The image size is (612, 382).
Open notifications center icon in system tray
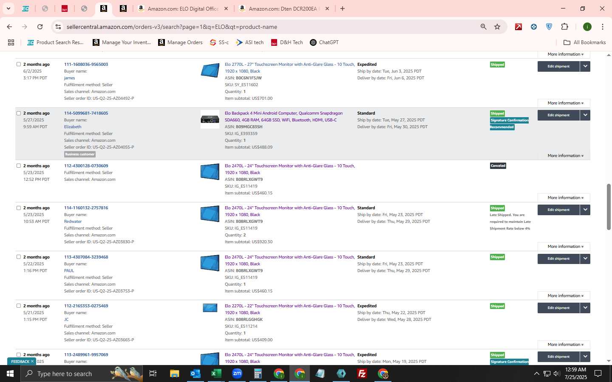click(598, 374)
